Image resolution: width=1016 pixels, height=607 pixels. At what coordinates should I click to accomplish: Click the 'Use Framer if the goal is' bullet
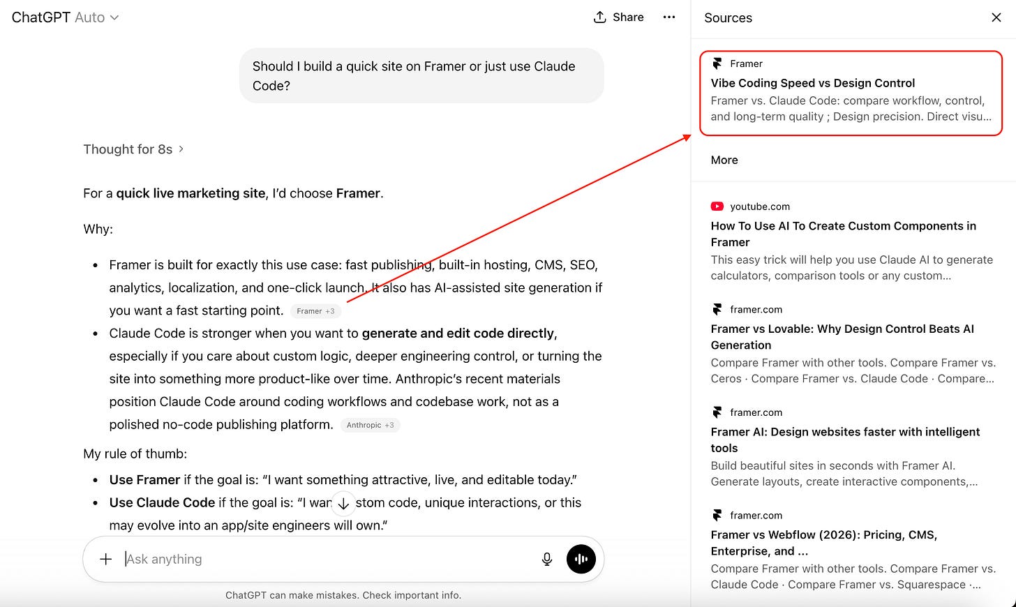coord(343,480)
